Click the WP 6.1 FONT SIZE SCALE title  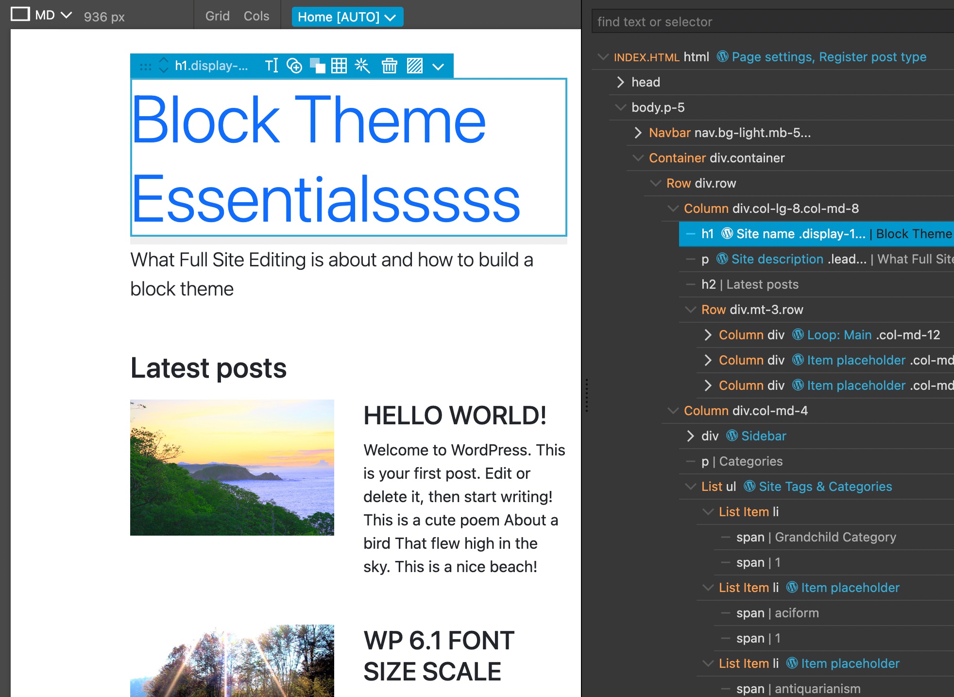439,656
